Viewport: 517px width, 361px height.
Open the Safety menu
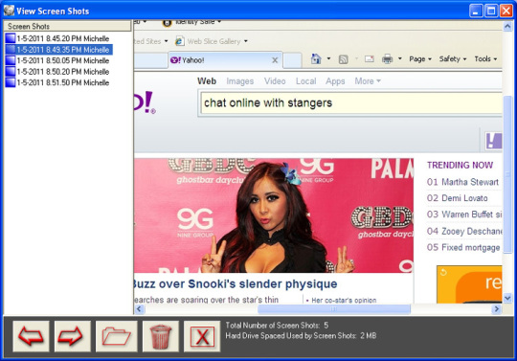453,59
